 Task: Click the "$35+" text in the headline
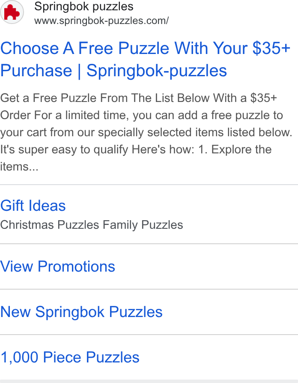(x=271, y=48)
